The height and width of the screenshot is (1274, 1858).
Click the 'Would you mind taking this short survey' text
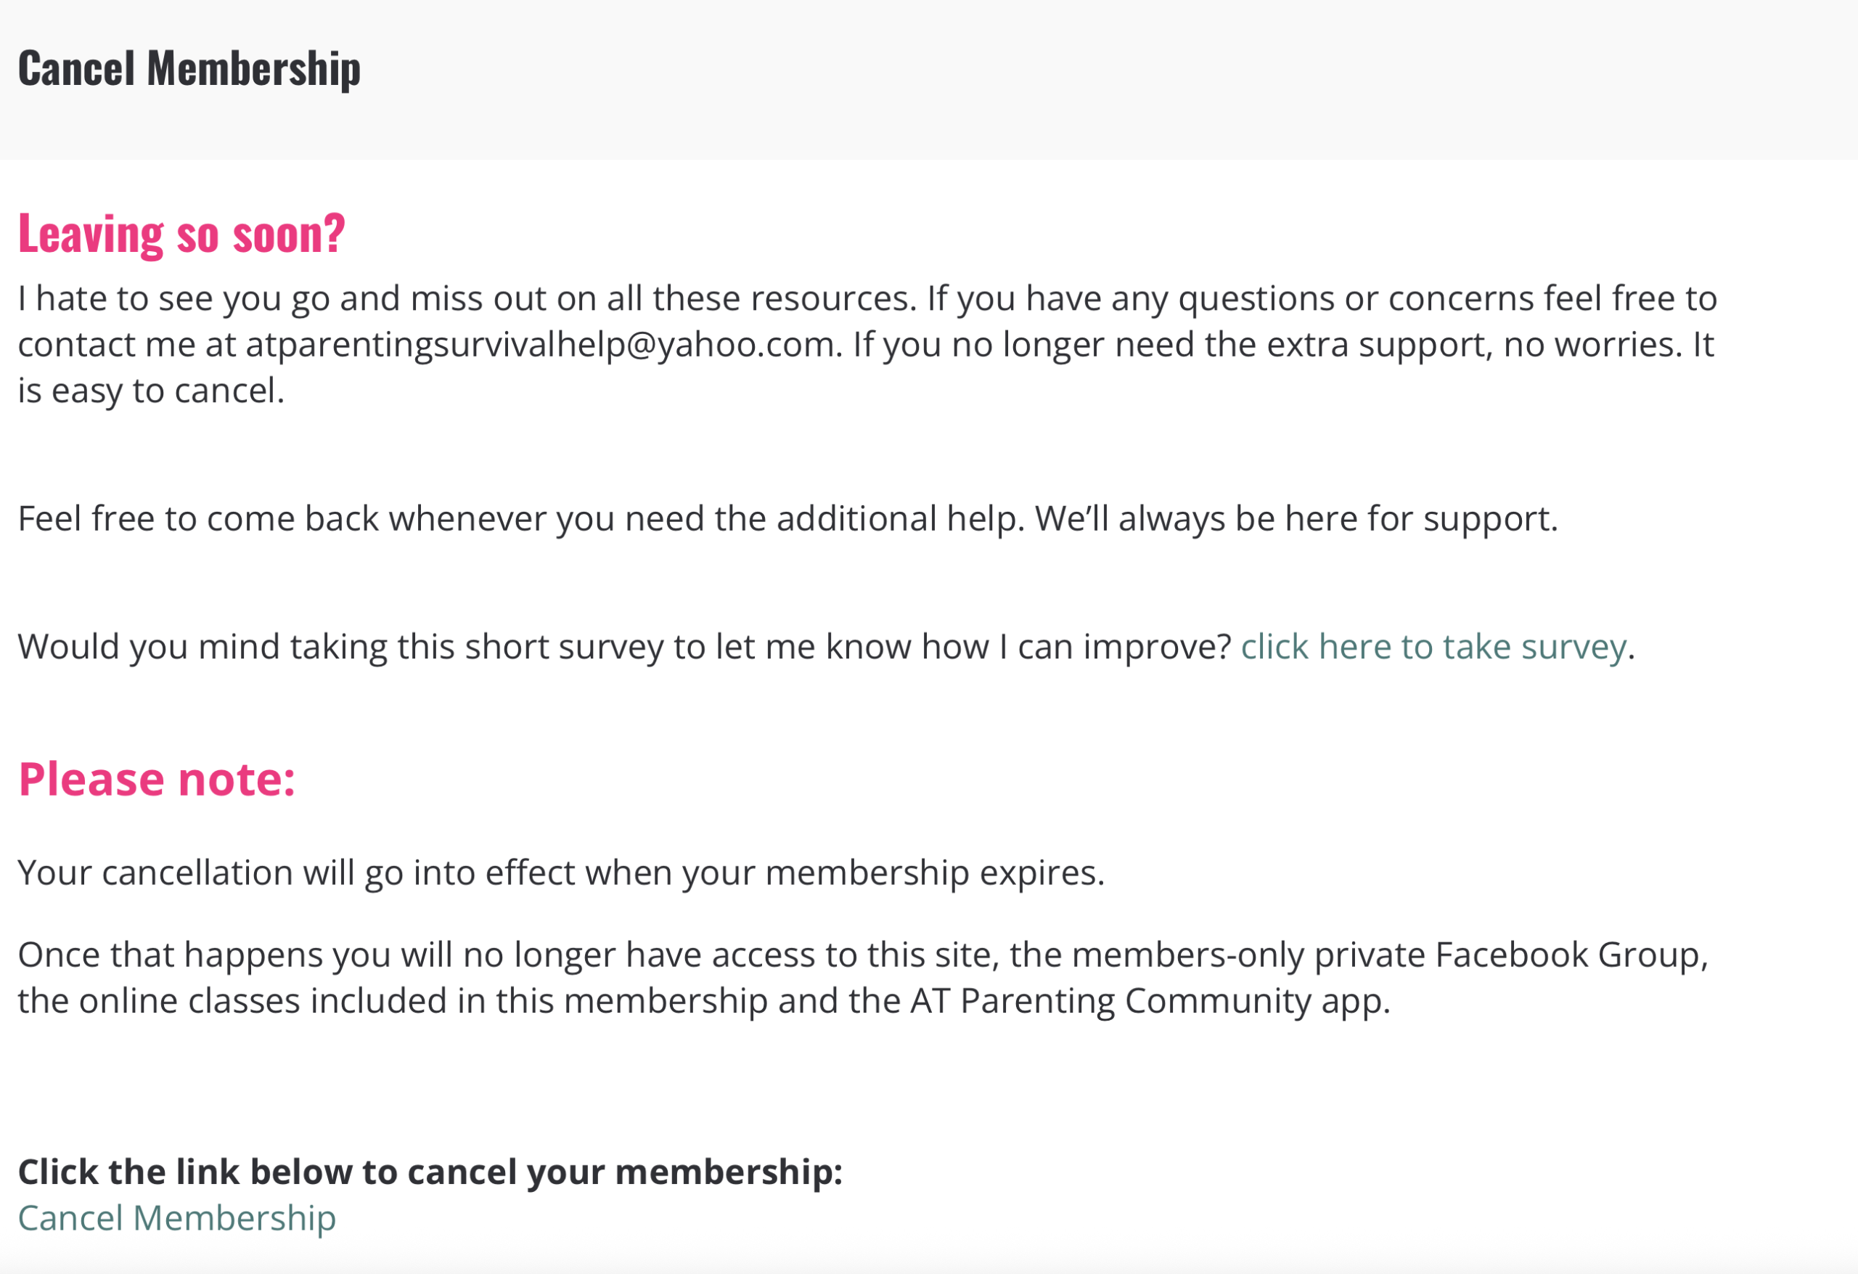[x=624, y=646]
